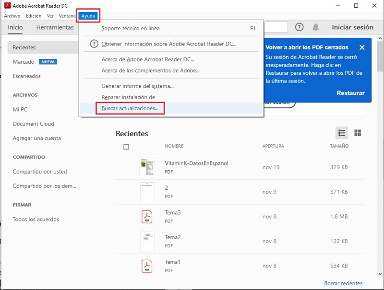Click the Tema2 document thumbnail
This screenshot has height=290, width=384.
coord(147,241)
